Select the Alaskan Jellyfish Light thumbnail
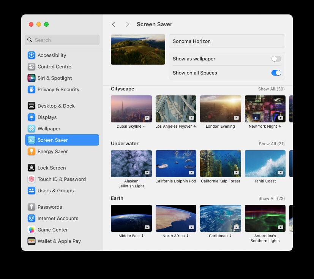Screen dimensions: 314x279 coord(131,163)
